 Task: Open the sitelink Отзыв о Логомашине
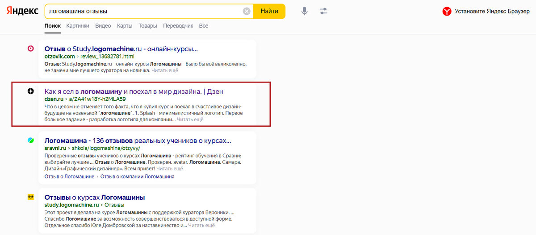tap(70, 177)
